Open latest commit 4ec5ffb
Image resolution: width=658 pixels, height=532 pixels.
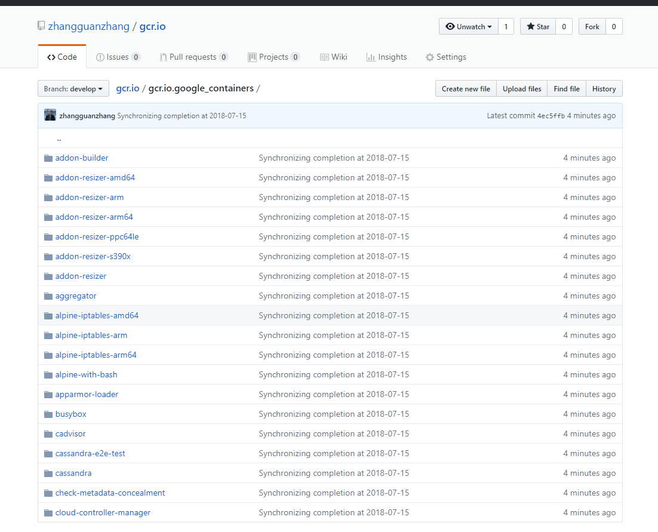coord(551,116)
